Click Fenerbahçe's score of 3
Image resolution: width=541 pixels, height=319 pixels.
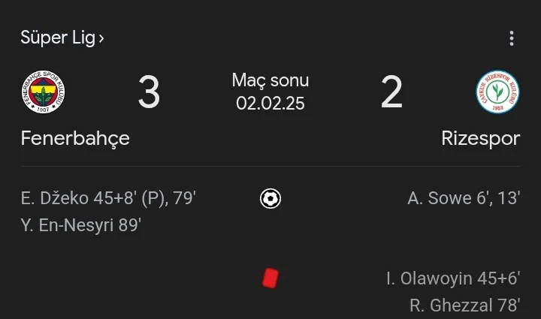[149, 93]
